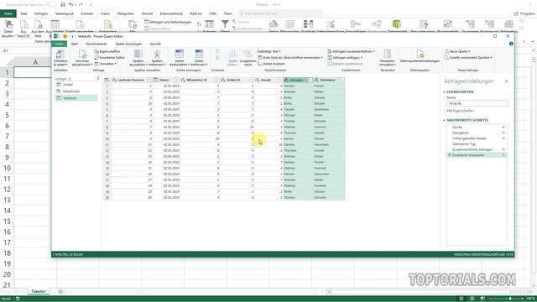Open Laufende Nummer column filter dropdown
The height and width of the screenshot is (302, 537).
[x=149, y=80]
